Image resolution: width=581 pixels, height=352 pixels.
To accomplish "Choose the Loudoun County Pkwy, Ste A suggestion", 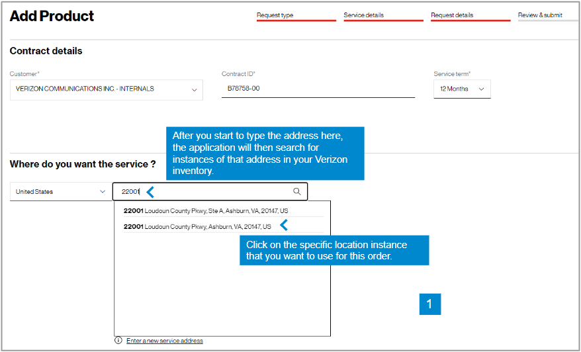I will pos(206,210).
